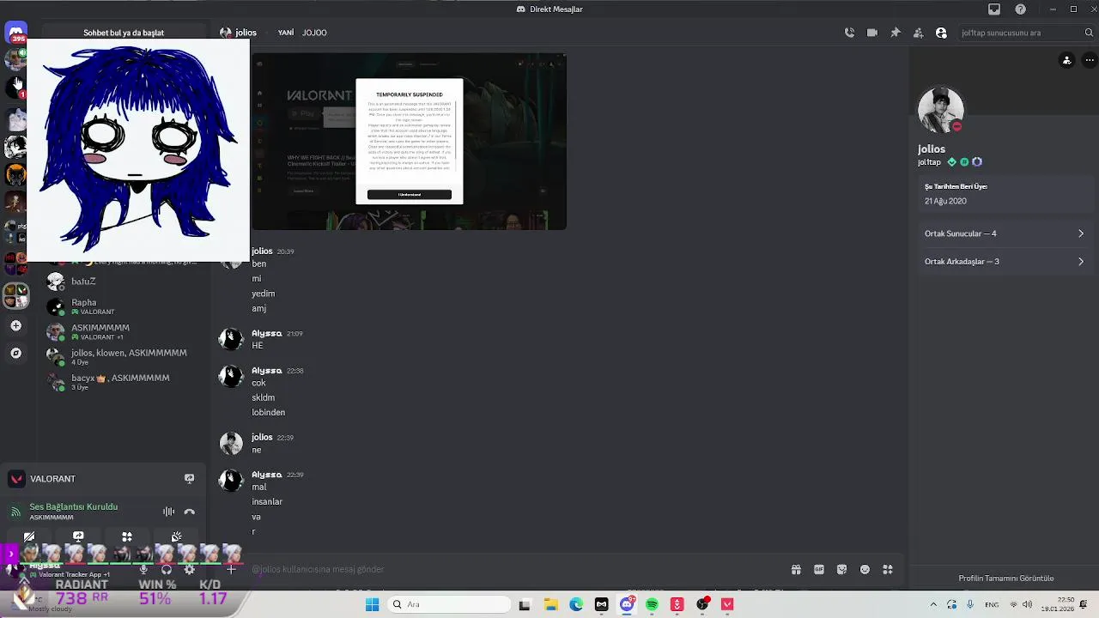Viewport: 1099px width, 618px height.
Task: Open the sticker picker
Action: pyautogui.click(x=841, y=569)
